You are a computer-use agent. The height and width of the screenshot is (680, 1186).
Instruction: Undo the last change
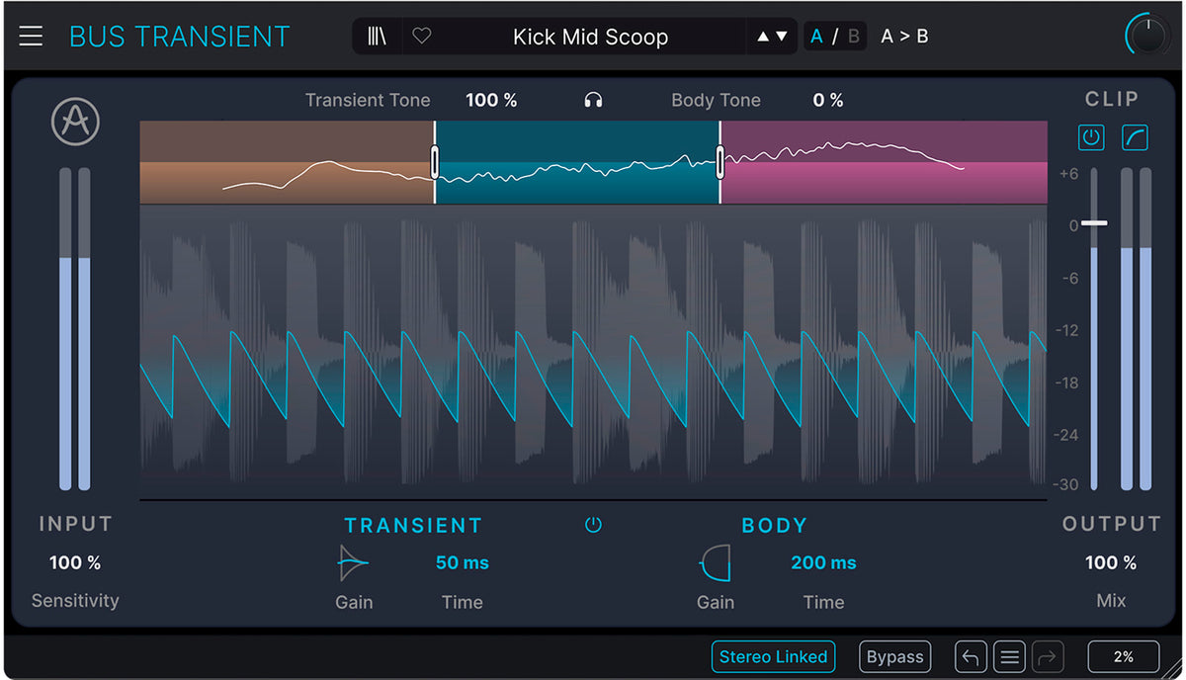pyautogui.click(x=971, y=656)
